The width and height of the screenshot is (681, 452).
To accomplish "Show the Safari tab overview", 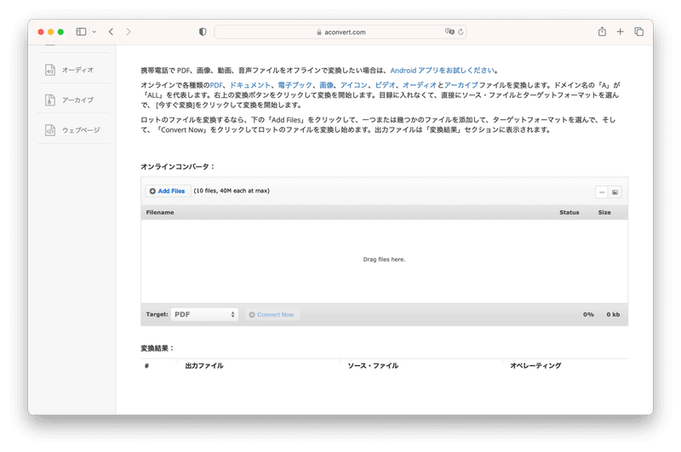I will (639, 31).
